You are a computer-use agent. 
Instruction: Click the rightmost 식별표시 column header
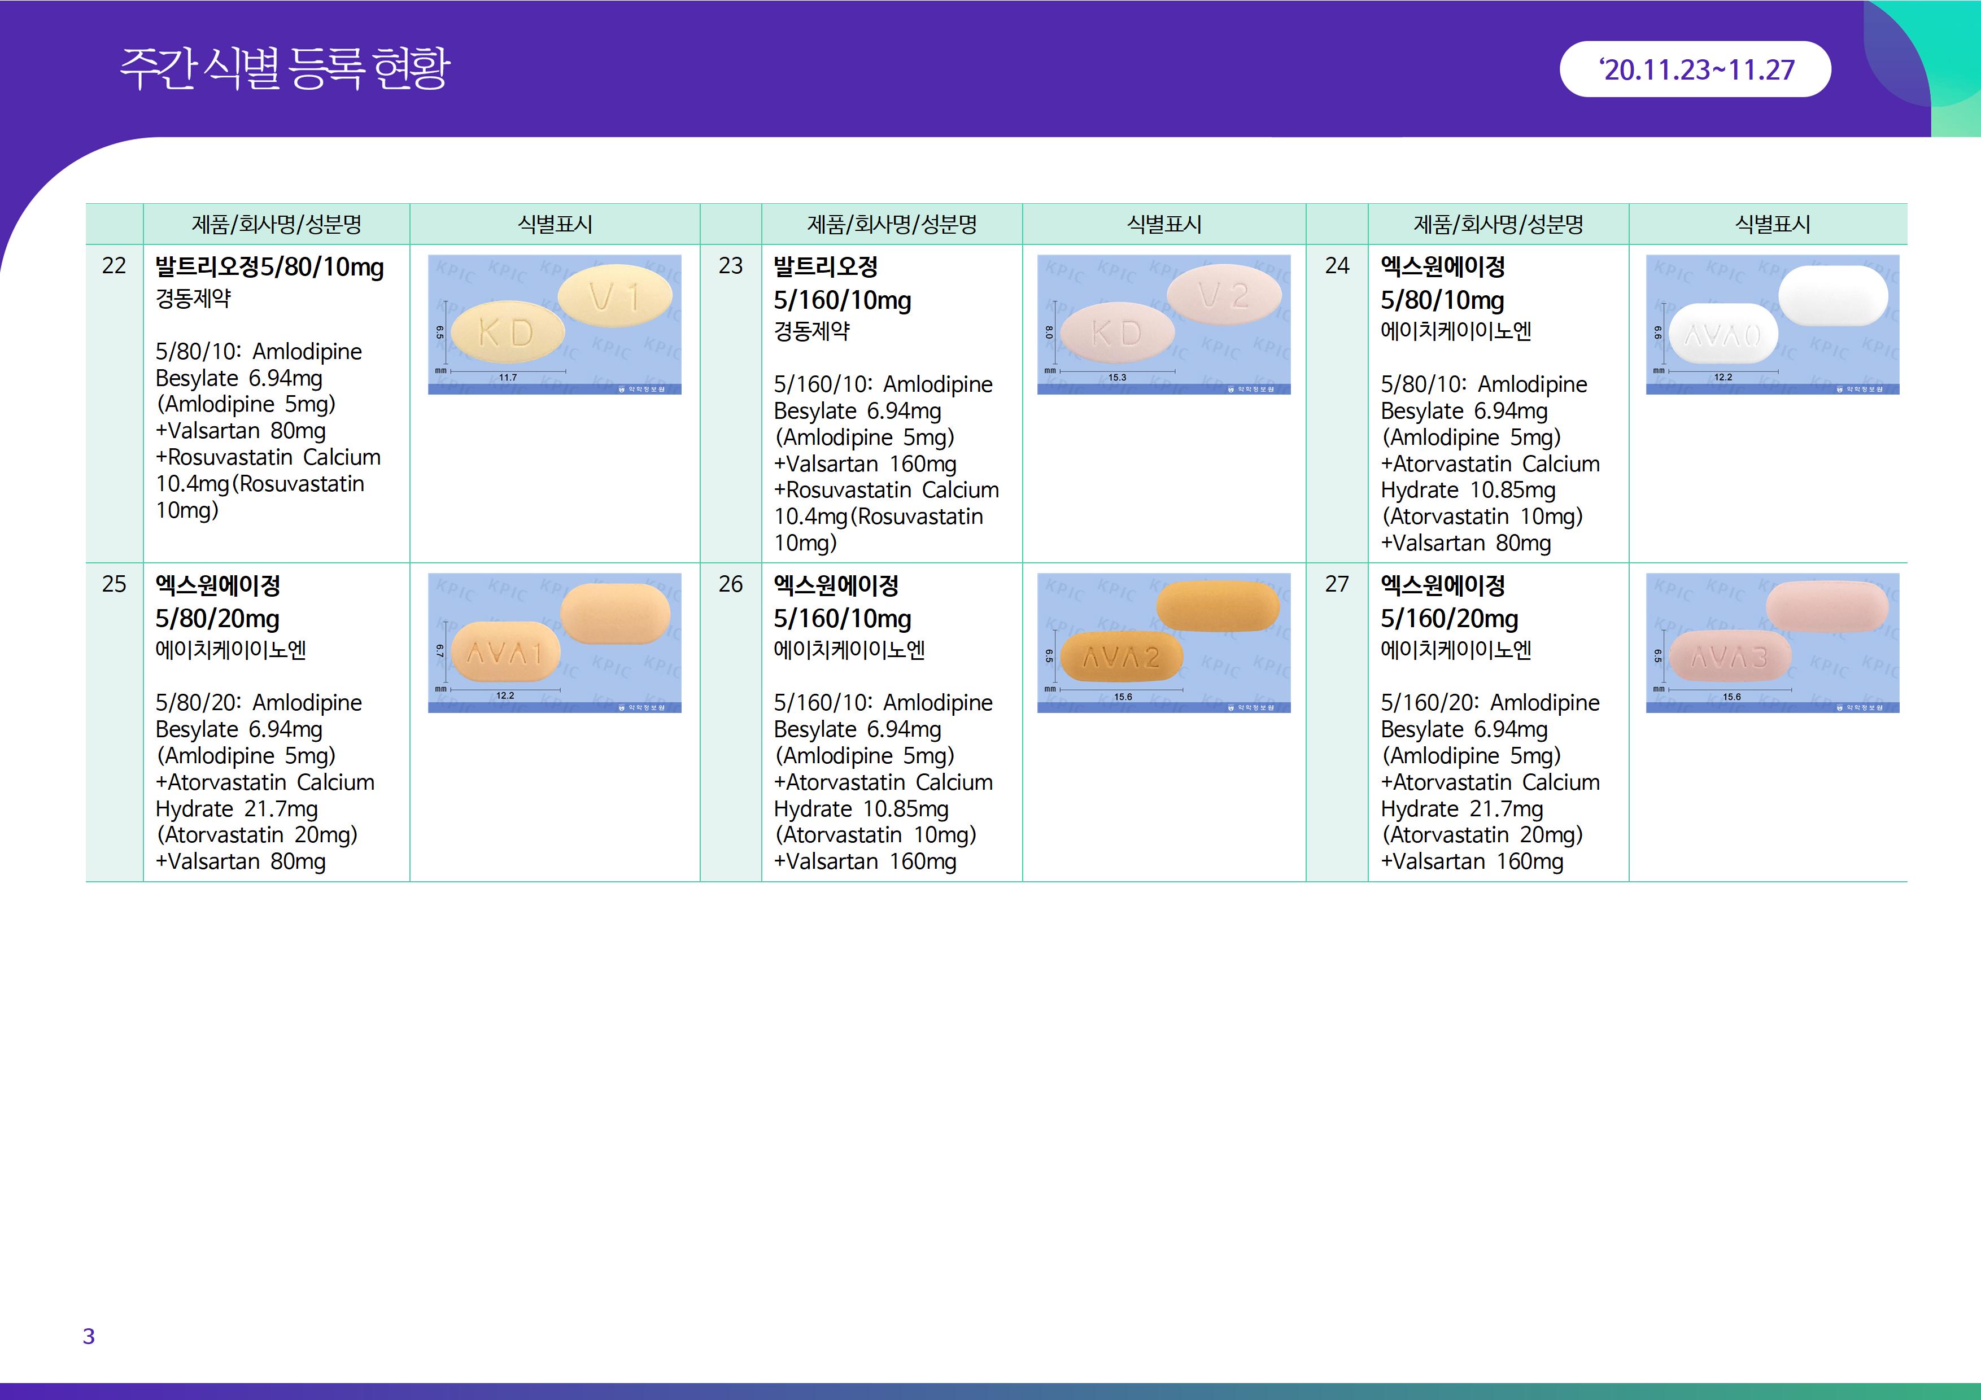click(x=1772, y=224)
